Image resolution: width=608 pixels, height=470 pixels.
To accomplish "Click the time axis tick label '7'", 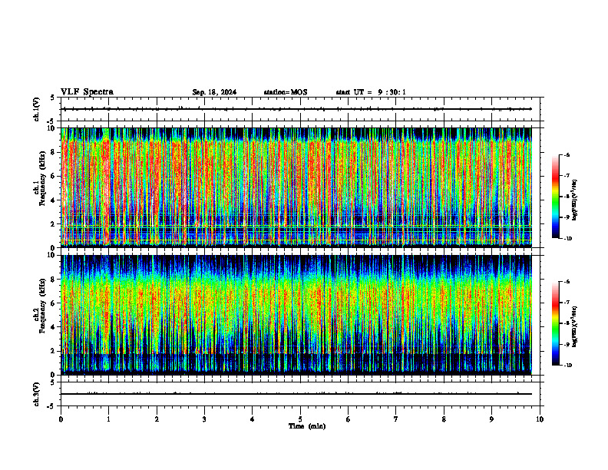I will [396, 419].
